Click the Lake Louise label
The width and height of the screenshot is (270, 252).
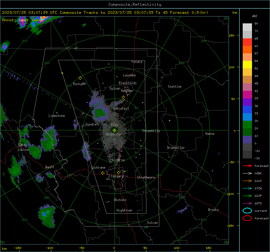(x=23, y=147)
